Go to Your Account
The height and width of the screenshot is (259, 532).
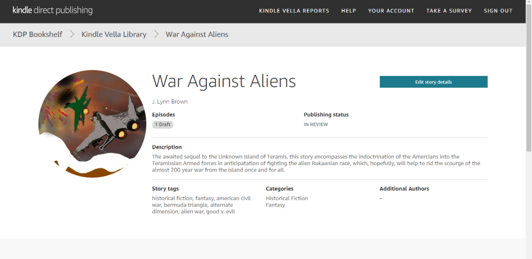391,11
